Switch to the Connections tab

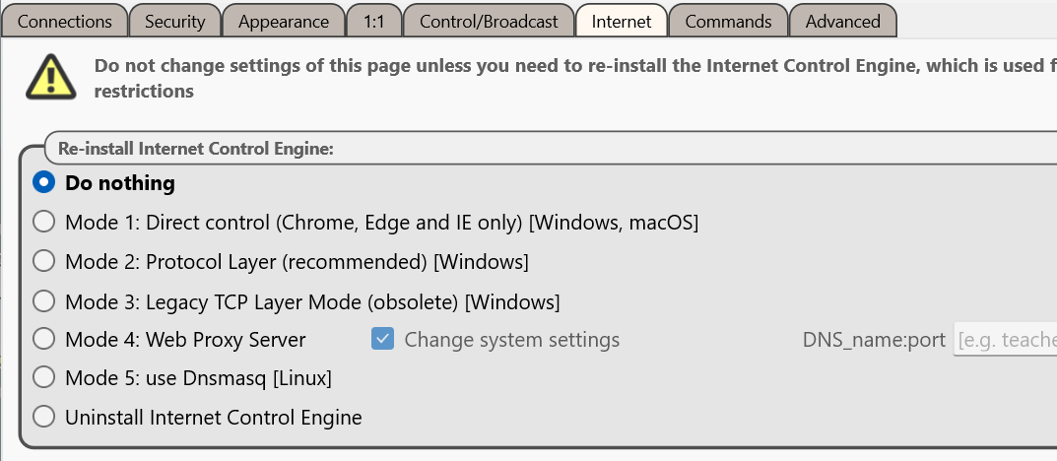pos(65,21)
